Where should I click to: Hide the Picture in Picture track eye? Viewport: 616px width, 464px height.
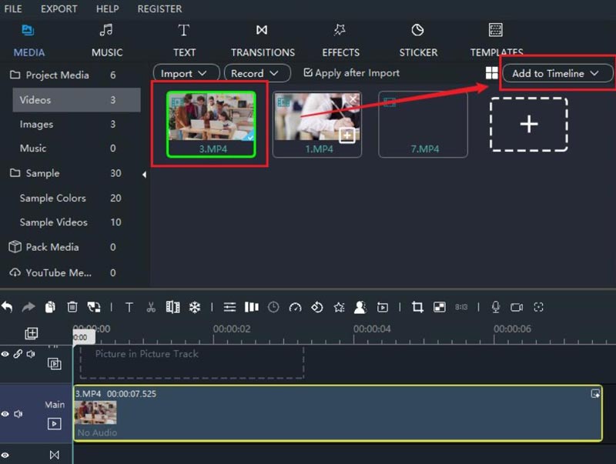point(5,354)
